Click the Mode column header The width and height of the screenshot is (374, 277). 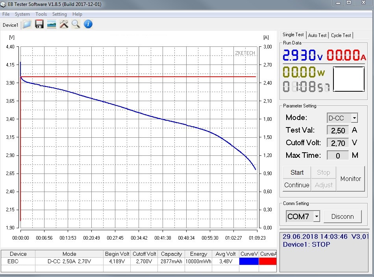(x=69, y=254)
